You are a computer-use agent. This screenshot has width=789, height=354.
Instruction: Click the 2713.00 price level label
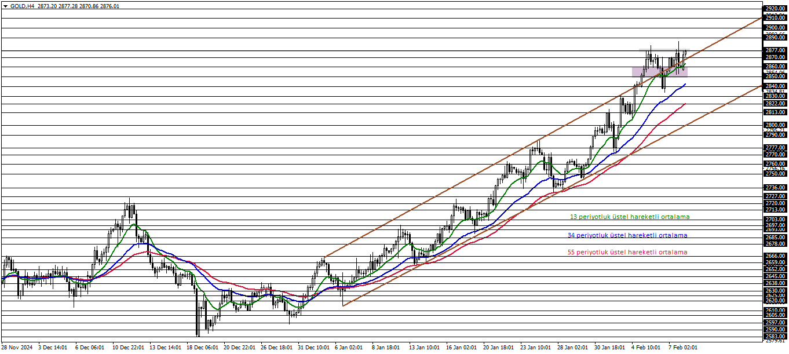[775, 210]
